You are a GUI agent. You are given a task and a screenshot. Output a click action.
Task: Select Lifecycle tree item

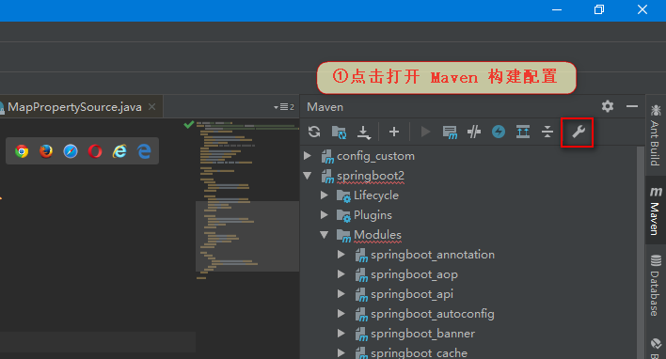pyautogui.click(x=376, y=195)
